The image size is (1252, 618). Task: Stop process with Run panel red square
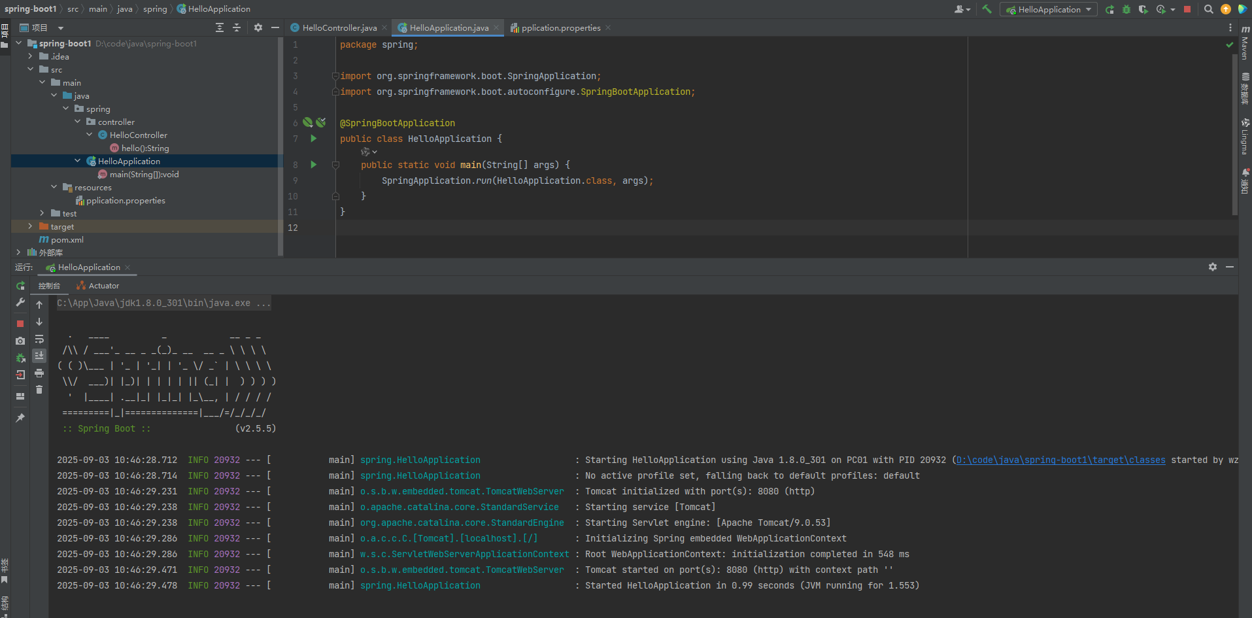[20, 324]
